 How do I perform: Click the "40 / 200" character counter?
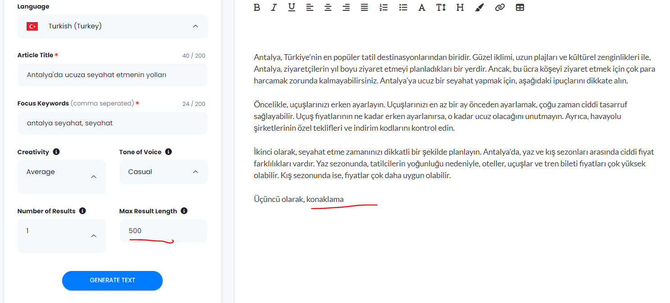[x=194, y=56]
